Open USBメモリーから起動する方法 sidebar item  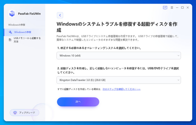pos(24,40)
